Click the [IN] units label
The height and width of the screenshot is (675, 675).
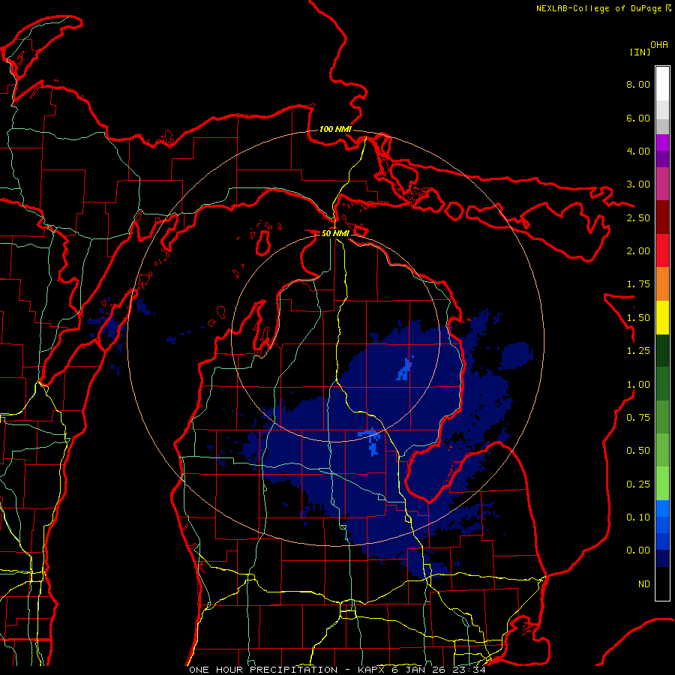640,52
